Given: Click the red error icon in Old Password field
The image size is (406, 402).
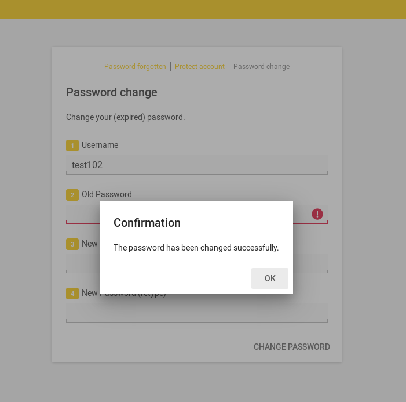Looking at the screenshot, I should coord(317,214).
